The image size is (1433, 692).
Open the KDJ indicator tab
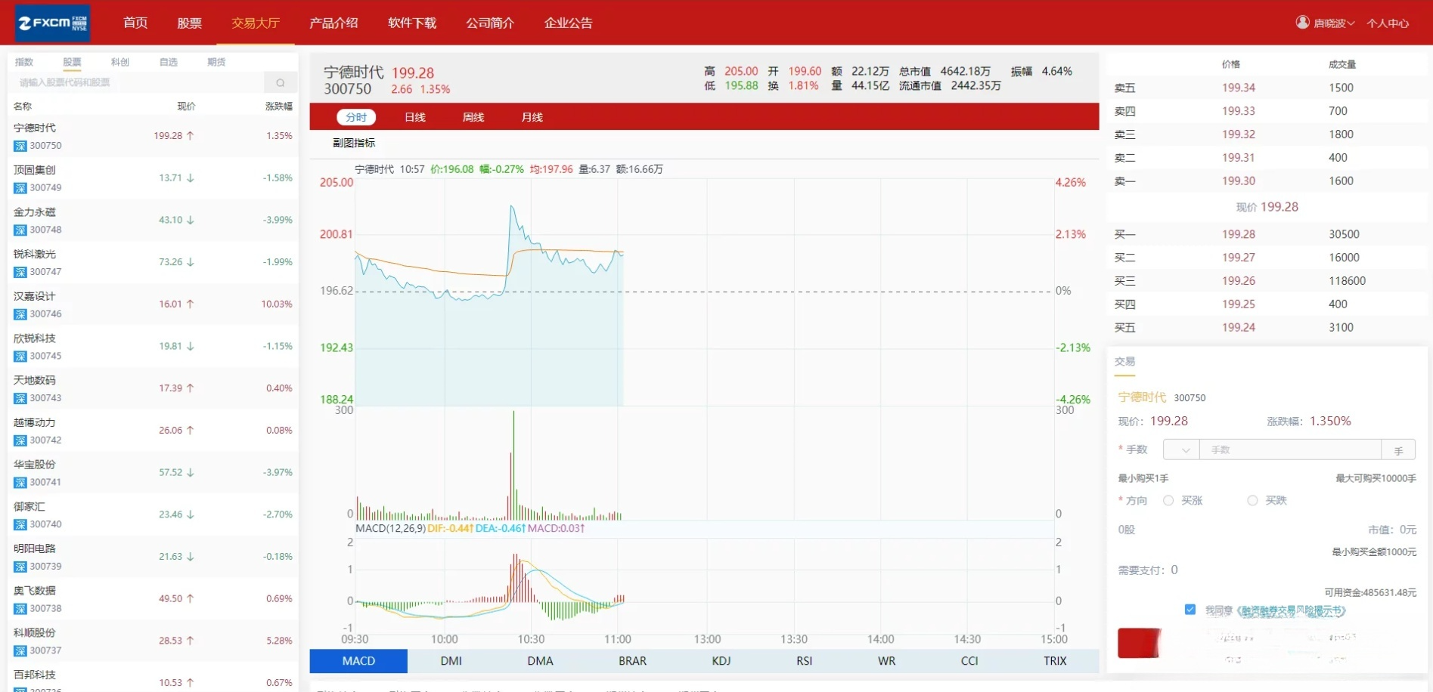[x=721, y=660]
